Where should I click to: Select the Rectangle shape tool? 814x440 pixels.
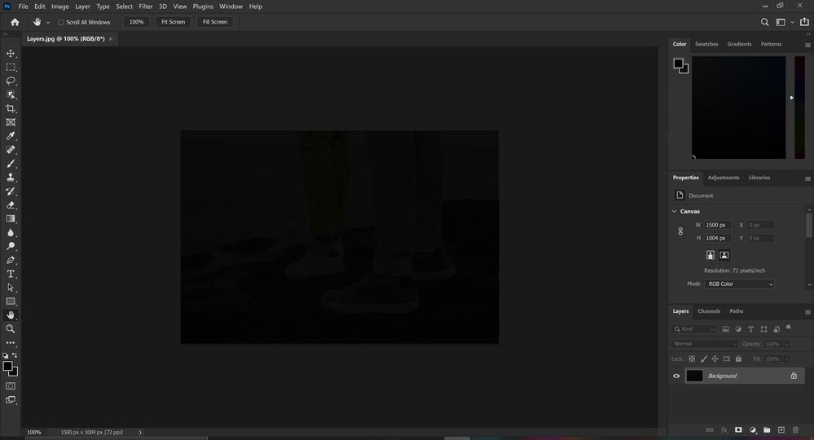(x=11, y=301)
